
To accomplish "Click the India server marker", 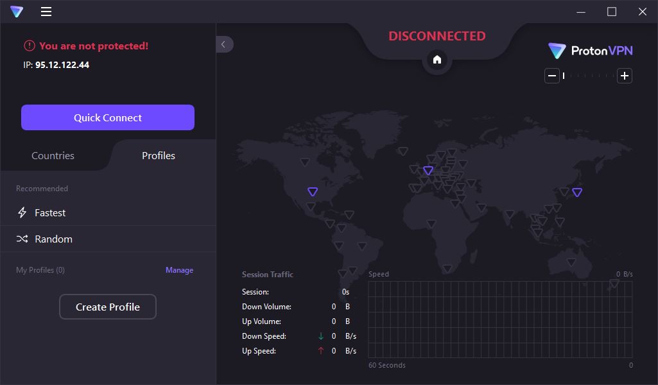I will [x=510, y=214].
